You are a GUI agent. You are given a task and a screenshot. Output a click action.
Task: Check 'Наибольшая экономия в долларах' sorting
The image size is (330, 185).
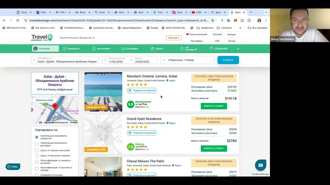(x=37, y=144)
